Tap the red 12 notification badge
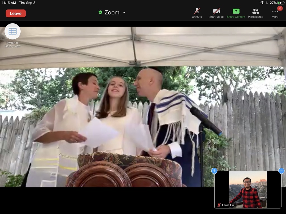This screenshot has height=214, width=286. click(280, 8)
